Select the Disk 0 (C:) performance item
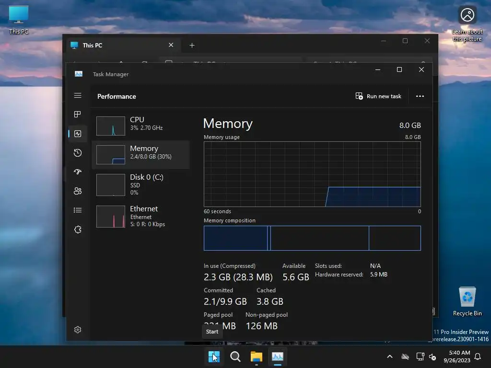The width and height of the screenshot is (491, 368). click(x=141, y=184)
